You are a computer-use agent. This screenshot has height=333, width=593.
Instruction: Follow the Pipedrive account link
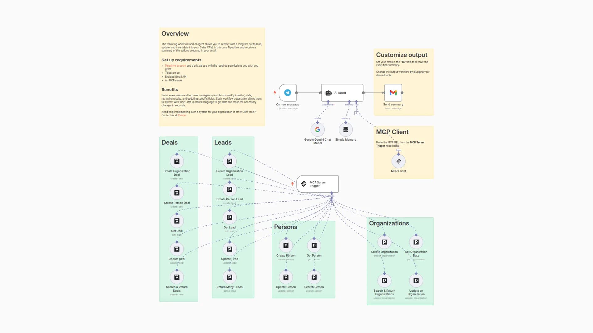click(x=175, y=66)
